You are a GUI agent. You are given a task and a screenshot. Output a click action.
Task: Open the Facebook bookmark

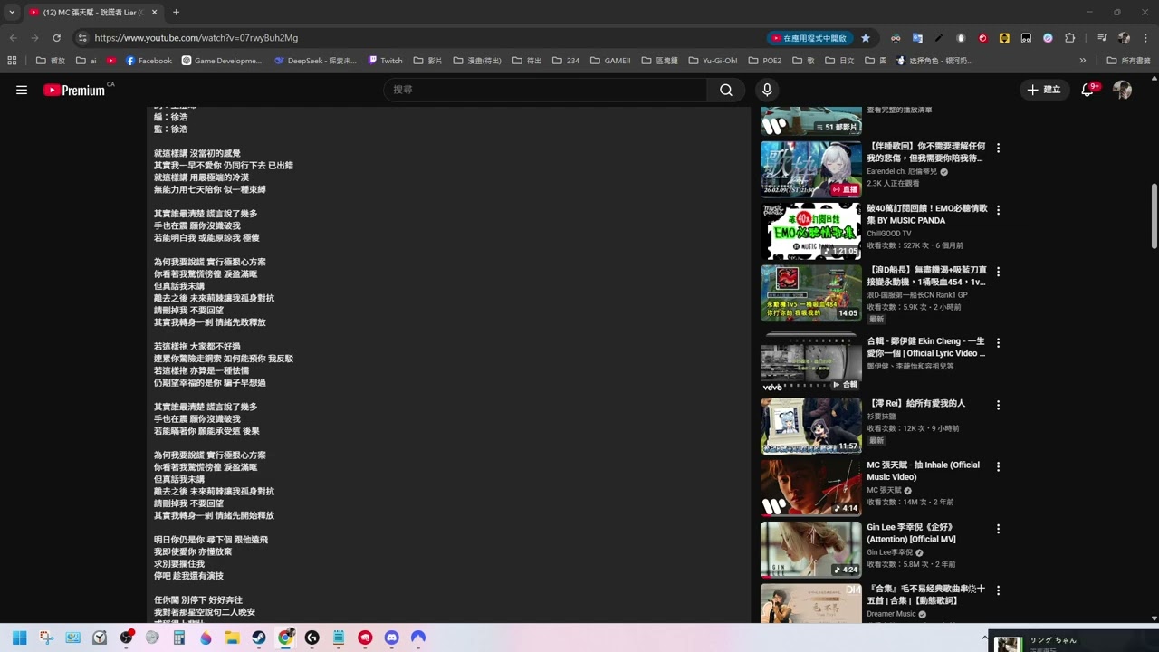click(148, 61)
